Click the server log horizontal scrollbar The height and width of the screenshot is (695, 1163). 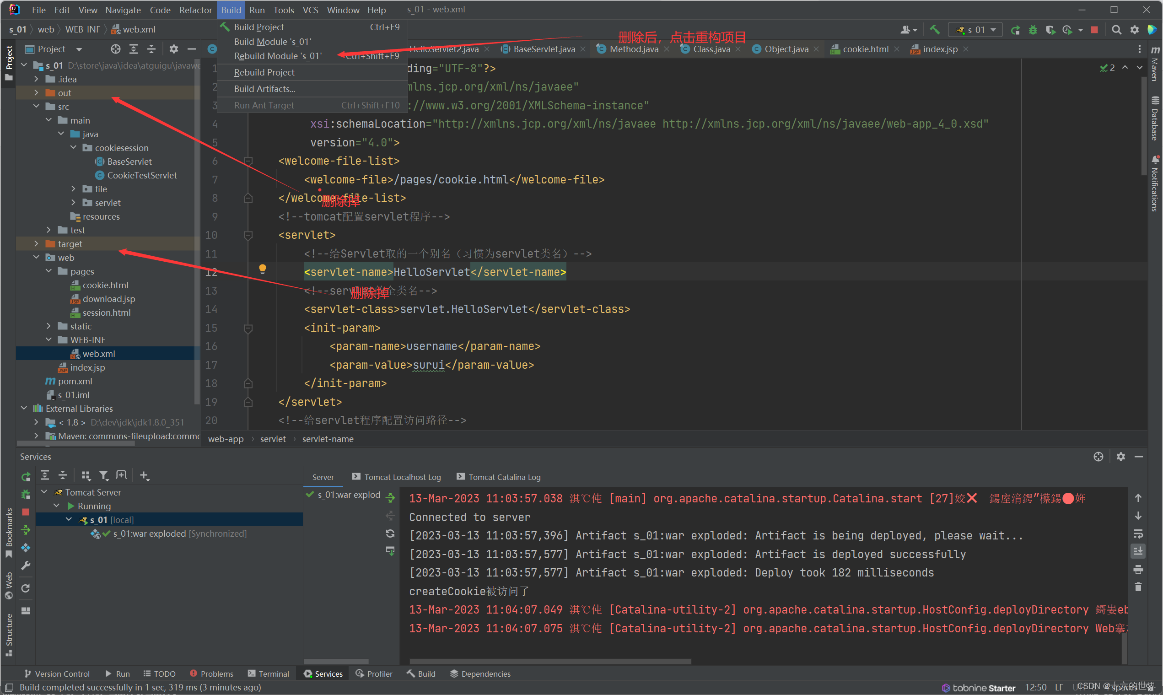pyautogui.click(x=550, y=662)
